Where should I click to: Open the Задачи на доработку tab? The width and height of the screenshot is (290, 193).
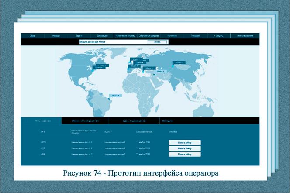coord(134,121)
